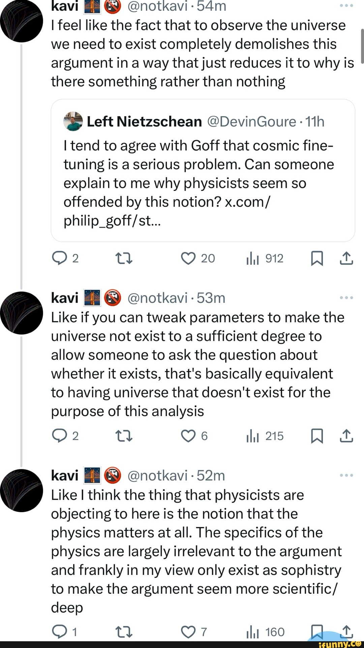Screen dimensions: 364x648
Task: Bookmark the 53m kavi tweet
Action: pos(317,436)
